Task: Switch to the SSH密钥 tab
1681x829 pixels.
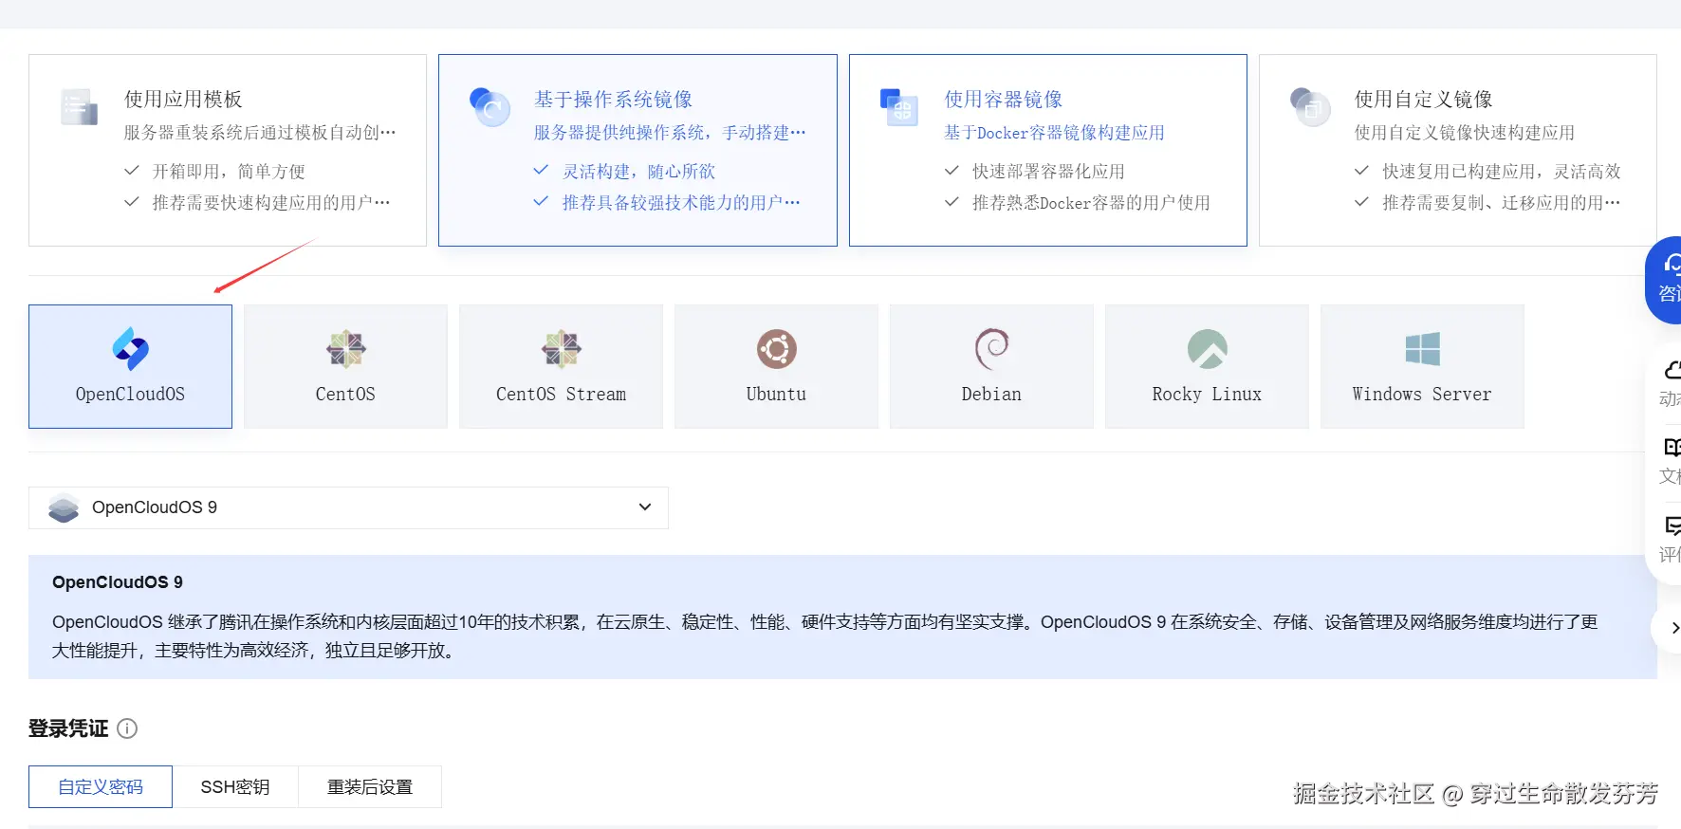Action: click(235, 786)
